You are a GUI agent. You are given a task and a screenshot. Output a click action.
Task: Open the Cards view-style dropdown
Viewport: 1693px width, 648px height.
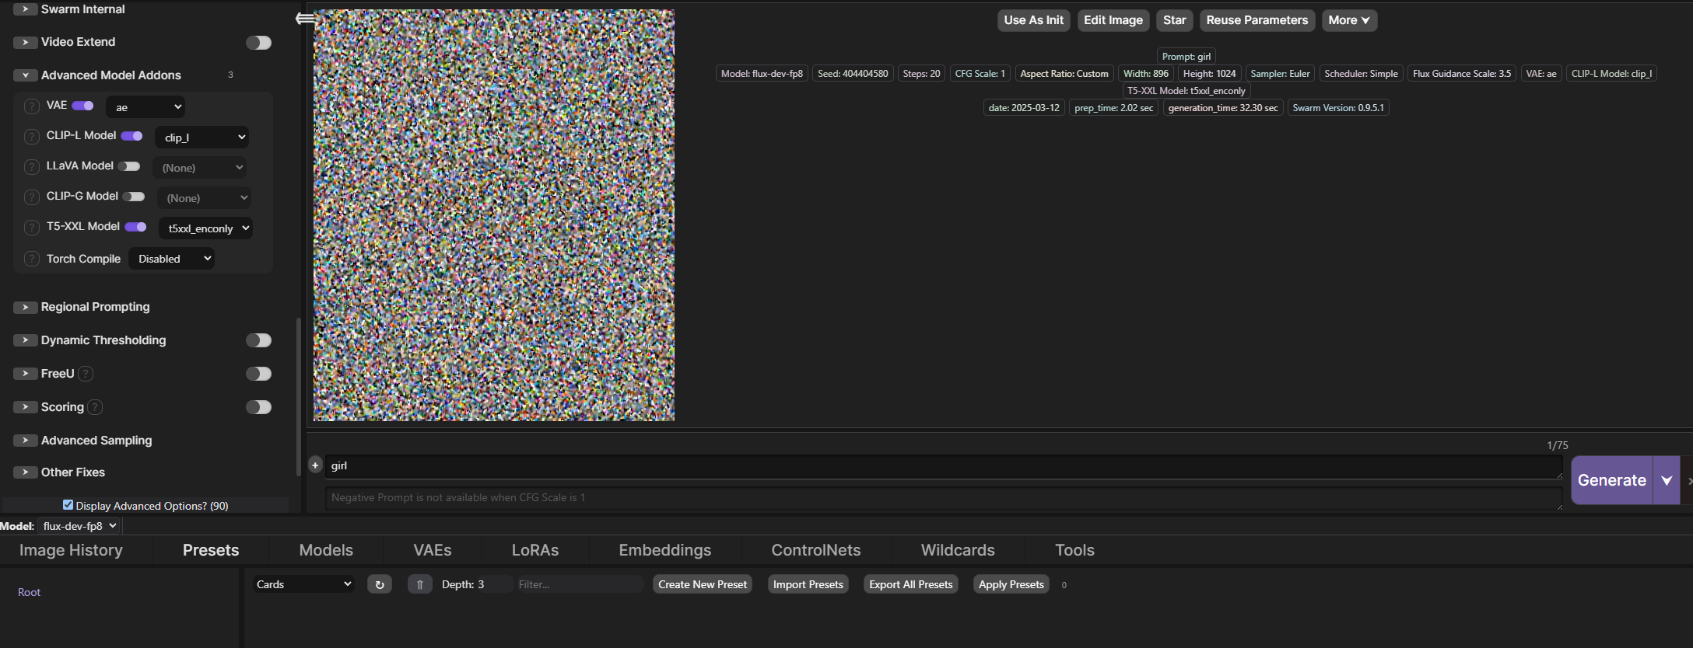coord(303,584)
